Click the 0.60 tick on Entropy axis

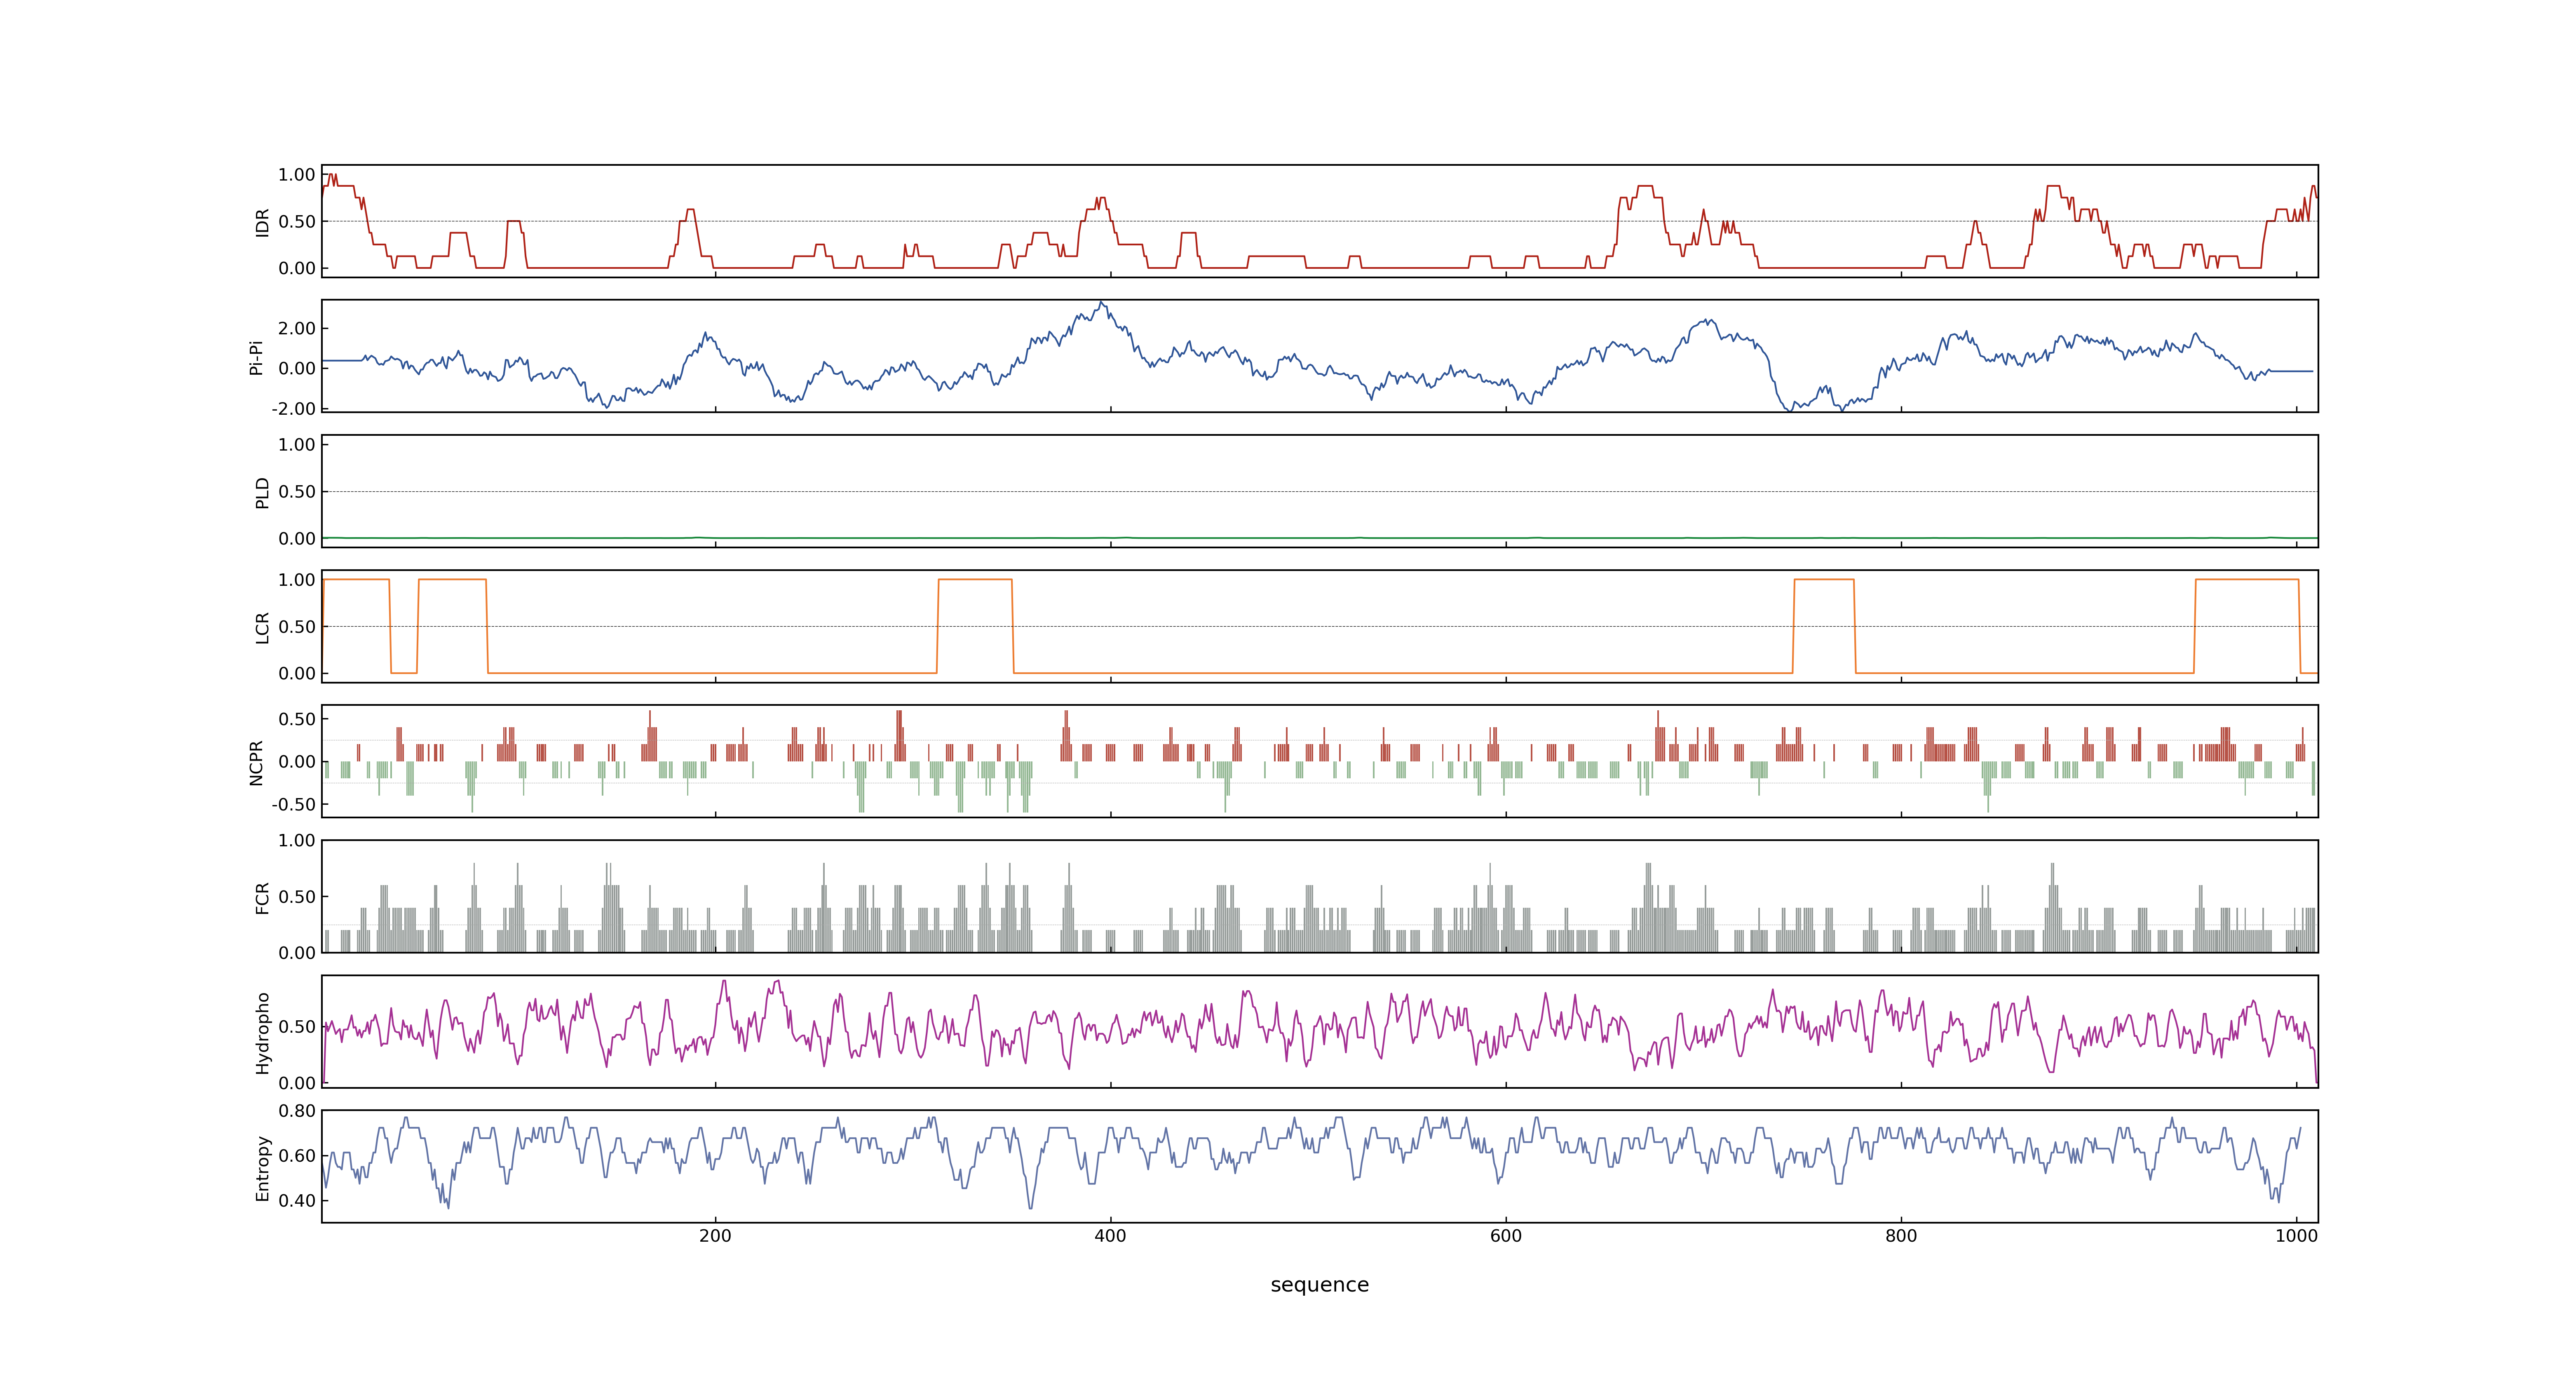click(297, 1155)
